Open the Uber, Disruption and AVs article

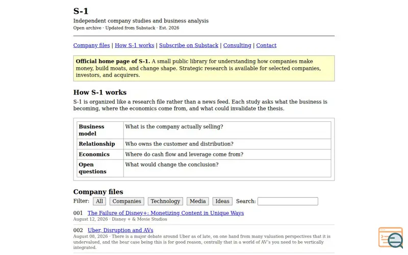120,230
